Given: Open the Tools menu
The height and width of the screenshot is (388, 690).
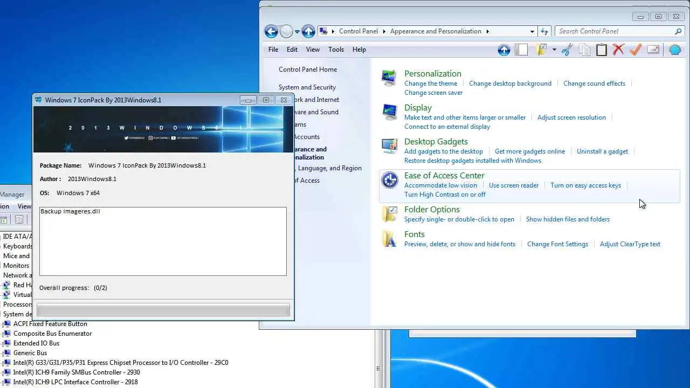Looking at the screenshot, I should 336,50.
